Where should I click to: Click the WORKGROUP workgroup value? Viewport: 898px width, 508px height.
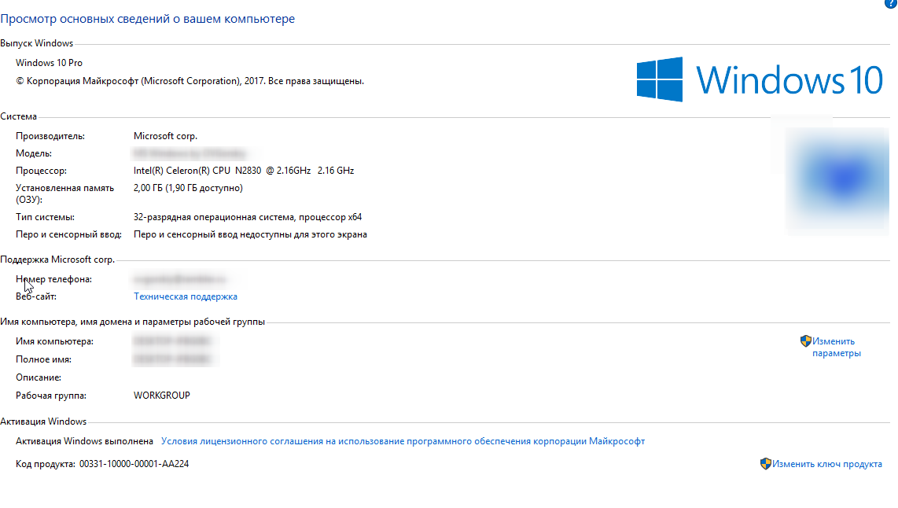[x=161, y=396]
